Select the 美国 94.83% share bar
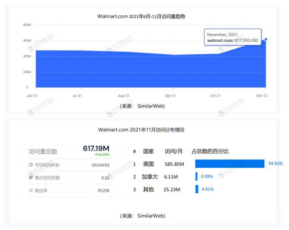The image size is (289, 230). (x=230, y=164)
